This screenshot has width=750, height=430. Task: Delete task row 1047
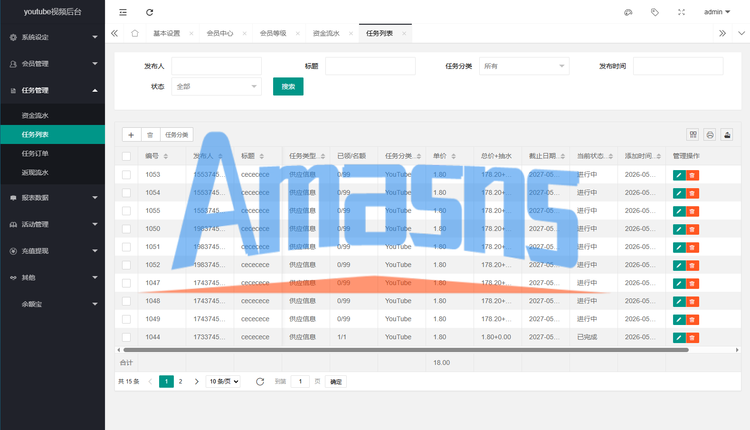(693, 284)
